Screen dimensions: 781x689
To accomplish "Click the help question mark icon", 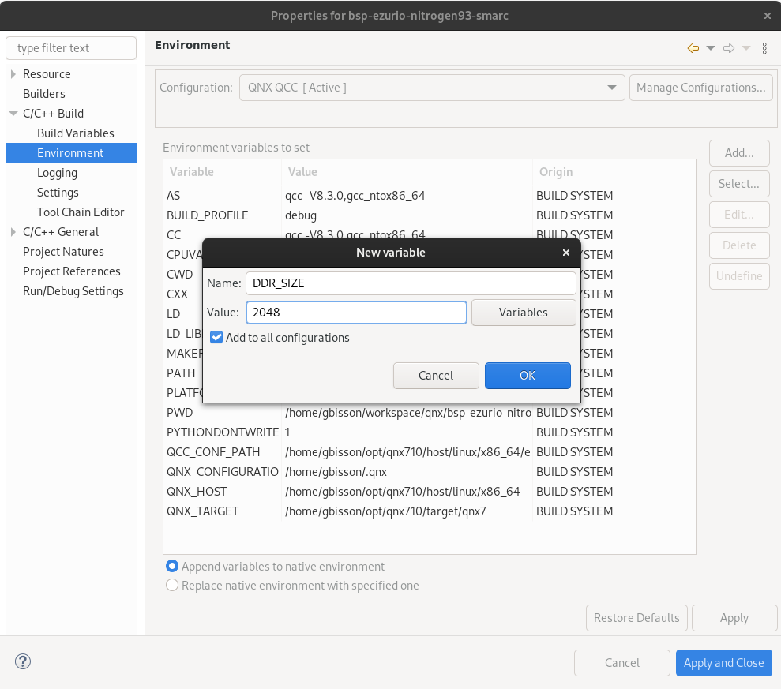I will [22, 661].
